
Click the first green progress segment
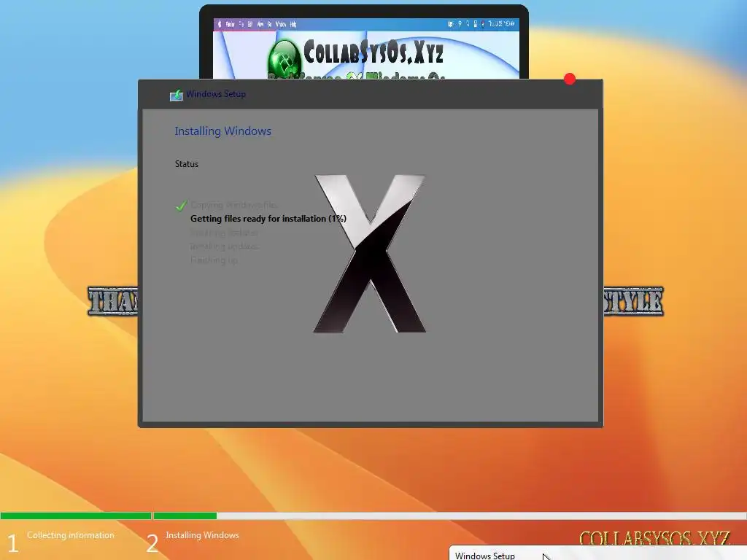point(76,516)
